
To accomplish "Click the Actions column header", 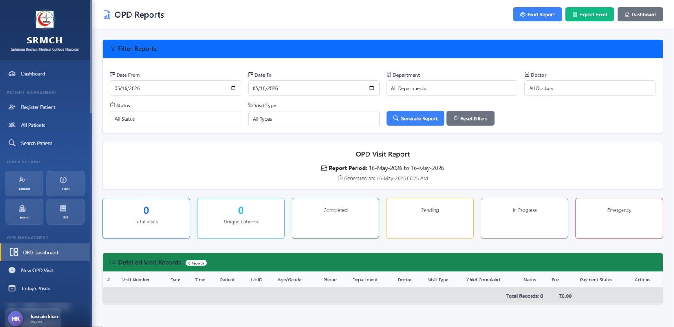I will pyautogui.click(x=642, y=280).
